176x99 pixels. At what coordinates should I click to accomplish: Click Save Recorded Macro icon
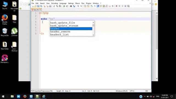coord(128,6)
